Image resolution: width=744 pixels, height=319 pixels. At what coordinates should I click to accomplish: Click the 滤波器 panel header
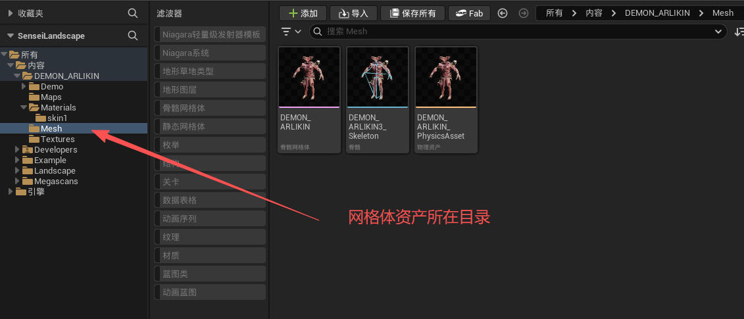coord(170,13)
